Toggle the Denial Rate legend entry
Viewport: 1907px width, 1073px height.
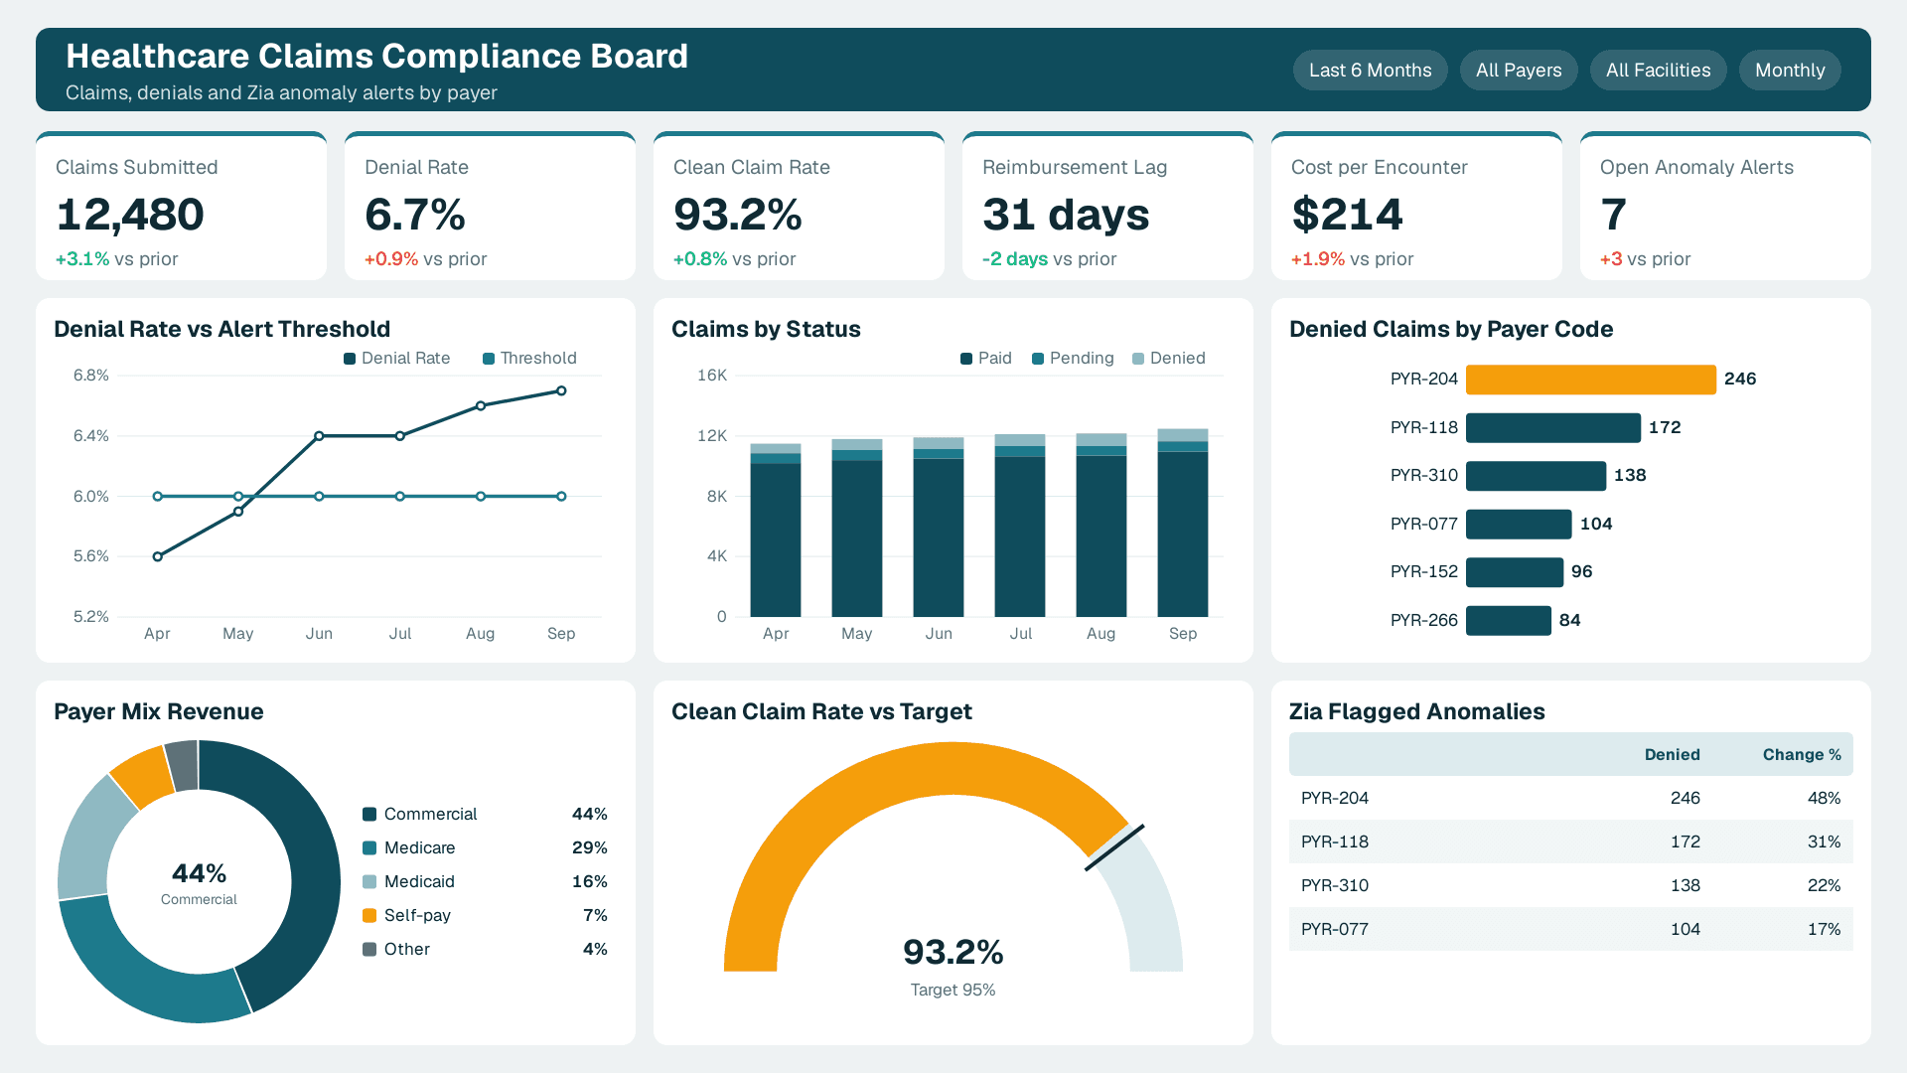(397, 359)
